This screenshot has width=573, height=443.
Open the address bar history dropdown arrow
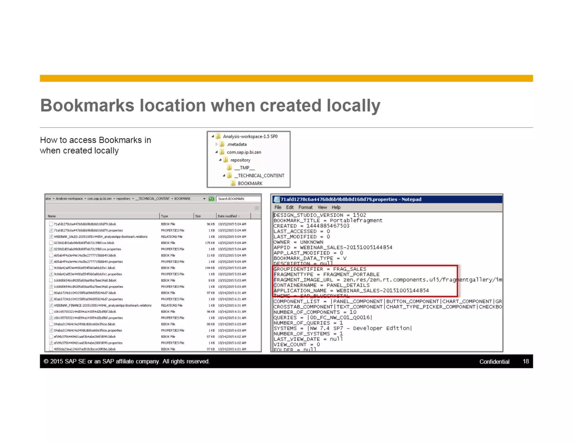click(204, 199)
